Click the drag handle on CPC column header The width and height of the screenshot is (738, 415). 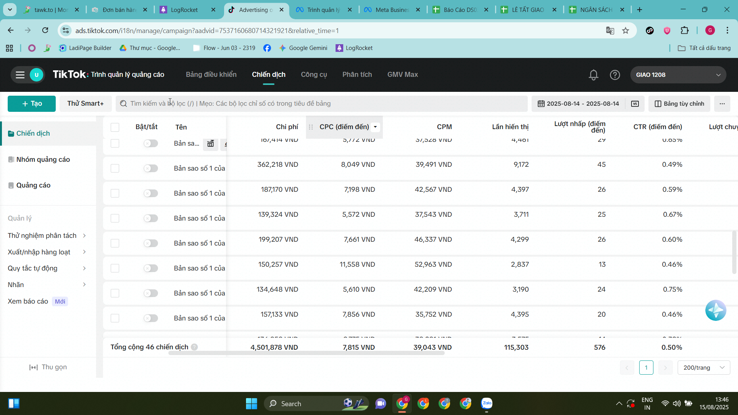311,127
